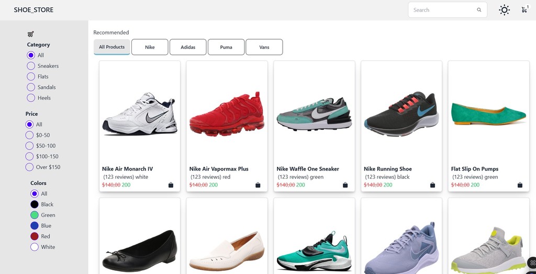
Task: Open the red Nike Air Vapormax Plus image
Action: pyautogui.click(x=227, y=113)
